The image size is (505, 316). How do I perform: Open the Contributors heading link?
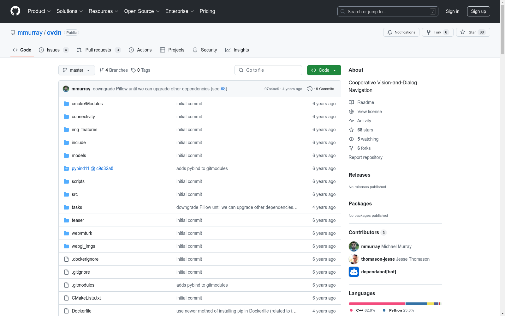368,232
